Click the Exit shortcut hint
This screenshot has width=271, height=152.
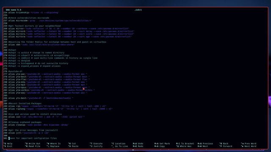click(8, 147)
